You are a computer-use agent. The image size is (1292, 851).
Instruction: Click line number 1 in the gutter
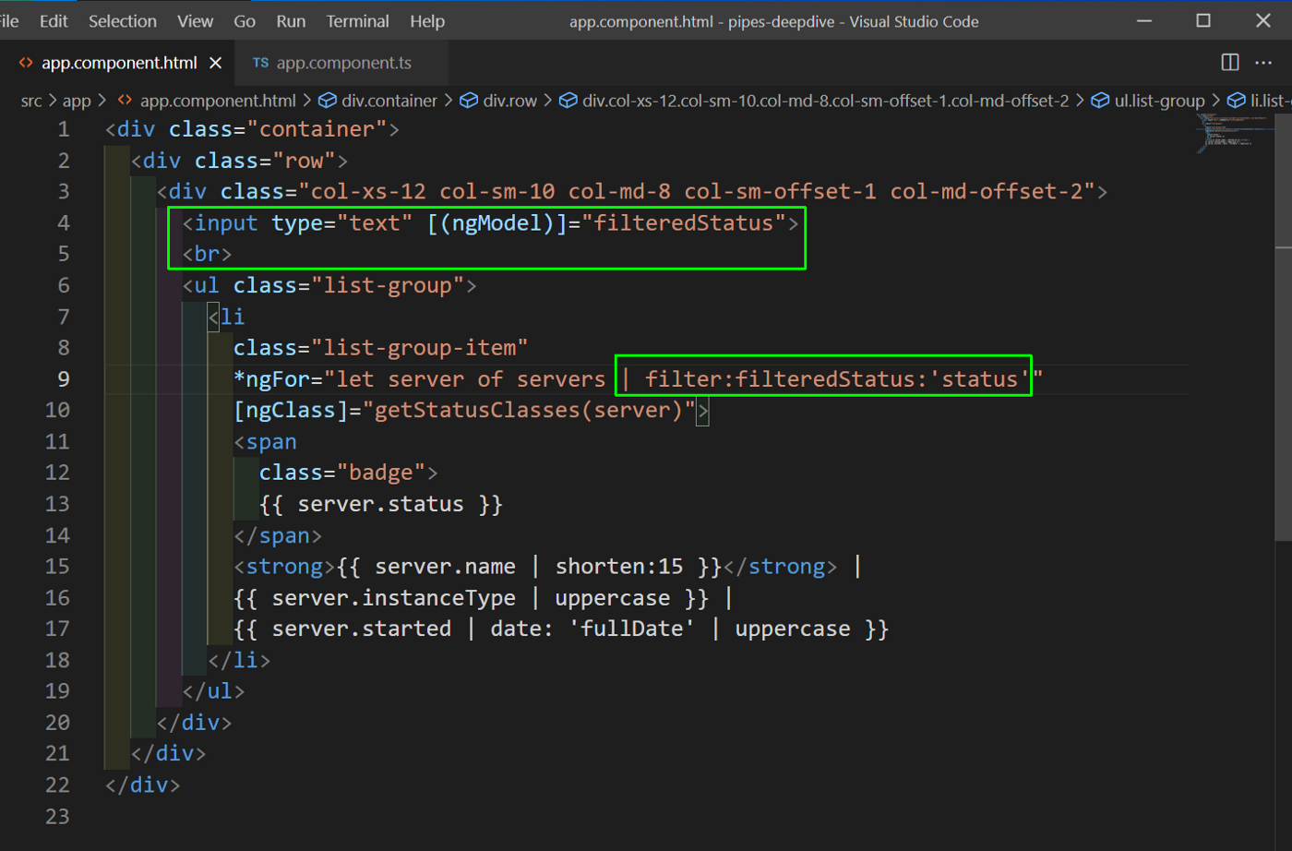pyautogui.click(x=64, y=129)
